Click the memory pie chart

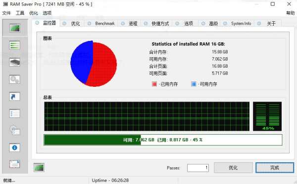(94, 64)
